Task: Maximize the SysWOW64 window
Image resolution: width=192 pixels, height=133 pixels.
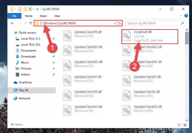Action: pyautogui.click(x=172, y=9)
